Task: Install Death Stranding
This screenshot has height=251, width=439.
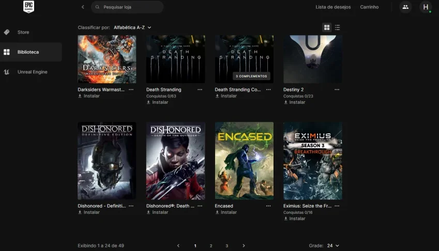Action: click(x=157, y=102)
